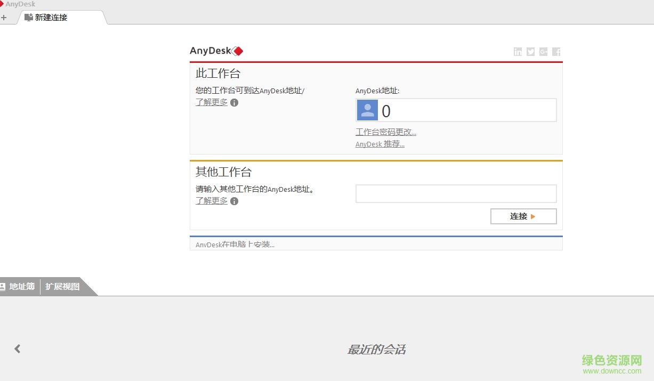Click the LinkedIn share icon
Screen dimensions: 654x381
click(518, 52)
